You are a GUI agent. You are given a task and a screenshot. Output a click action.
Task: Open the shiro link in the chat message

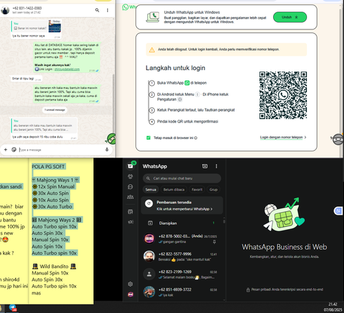click(x=67, y=69)
